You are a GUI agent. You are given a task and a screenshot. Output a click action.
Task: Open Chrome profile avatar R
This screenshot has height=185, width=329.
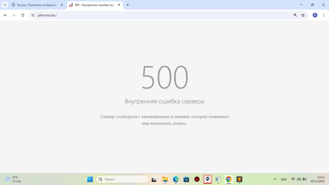tap(315, 15)
